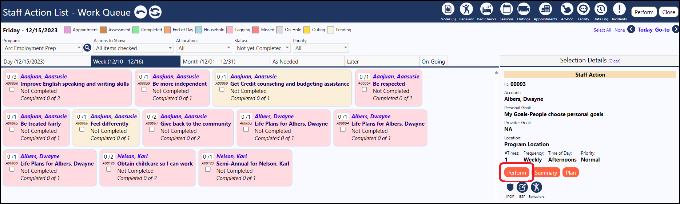Check the A00094 Life Plans checkbox
The height and width of the screenshot is (204, 680).
(343, 130)
